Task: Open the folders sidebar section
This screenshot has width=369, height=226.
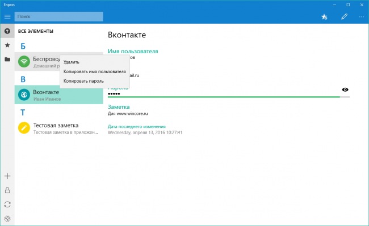Action: click(7, 59)
